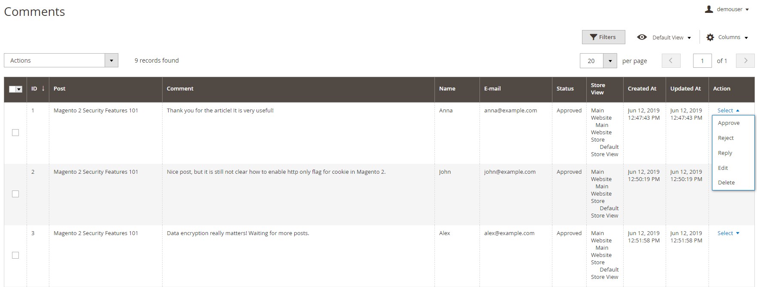This screenshot has width=757, height=287.
Task: Open Select link for Alex's comment
Action: point(728,233)
